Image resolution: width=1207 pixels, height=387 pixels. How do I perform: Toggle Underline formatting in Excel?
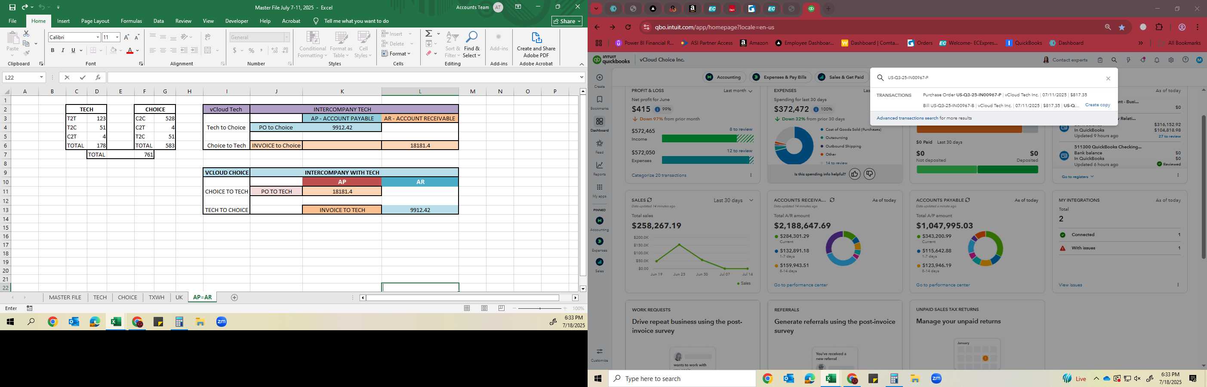pos(73,51)
